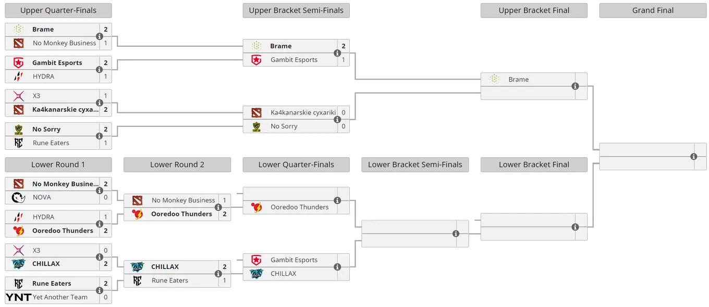Click Gambit Esports logo in Upper Quarter-Finals

point(19,63)
